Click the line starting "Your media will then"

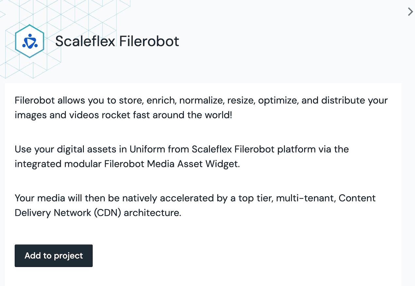(x=195, y=198)
